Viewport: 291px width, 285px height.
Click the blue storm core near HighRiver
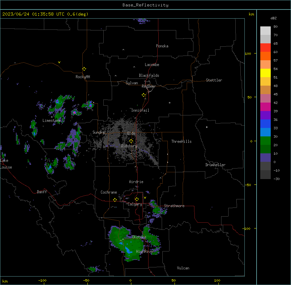coord(128,250)
